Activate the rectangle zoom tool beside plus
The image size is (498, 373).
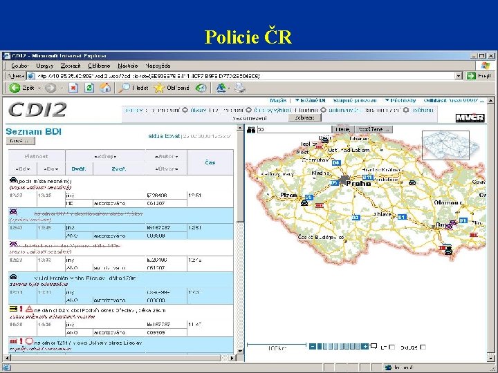click(373, 346)
